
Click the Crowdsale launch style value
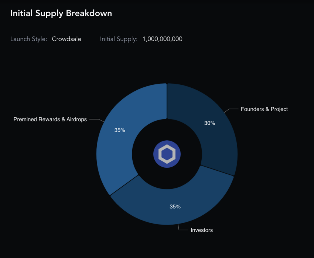tap(66, 39)
